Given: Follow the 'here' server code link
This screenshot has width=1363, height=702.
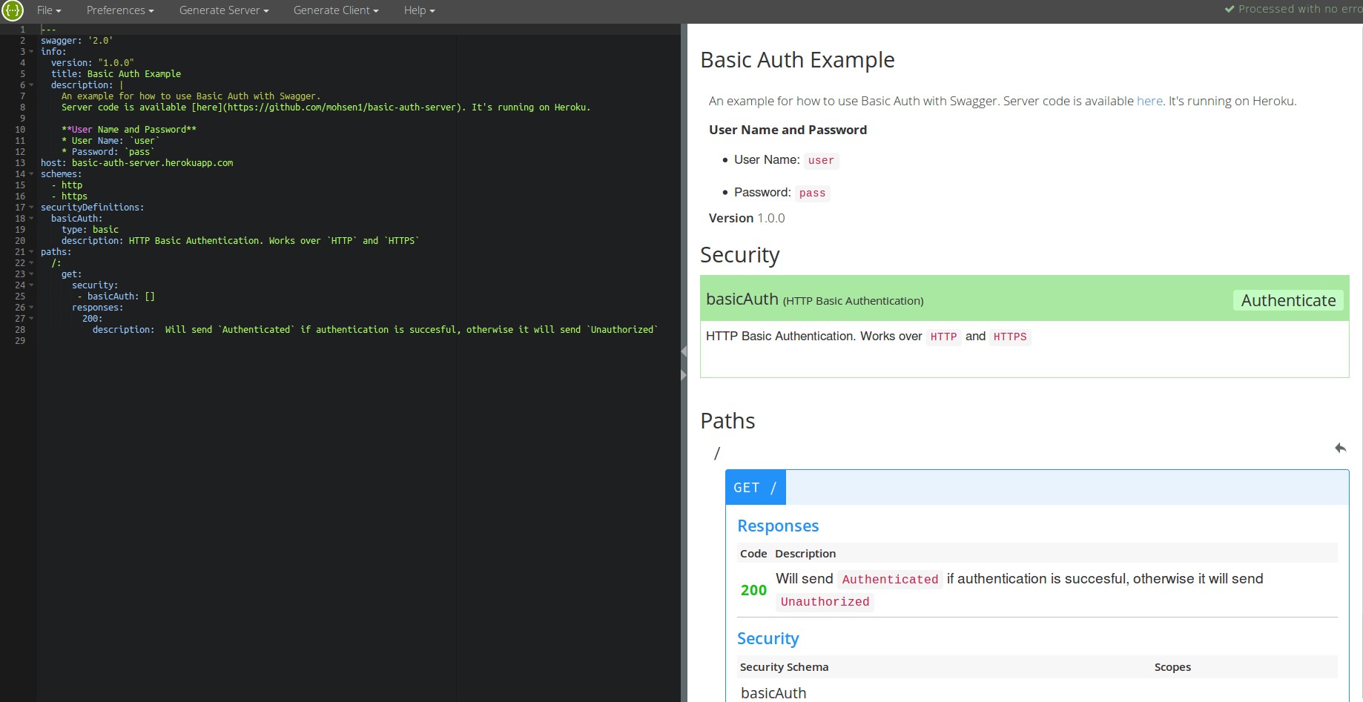Looking at the screenshot, I should point(1149,101).
